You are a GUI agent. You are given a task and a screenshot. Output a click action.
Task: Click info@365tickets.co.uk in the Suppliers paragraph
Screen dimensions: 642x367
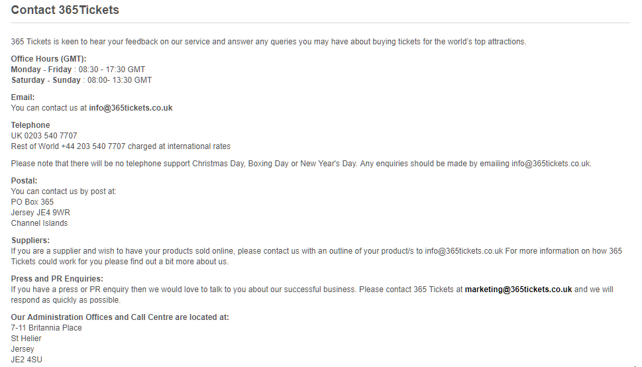[464, 251]
